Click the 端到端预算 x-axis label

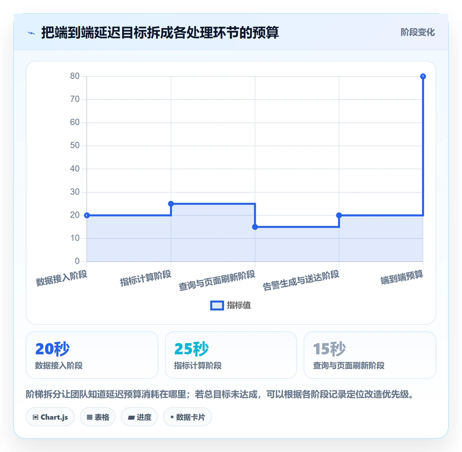click(402, 277)
